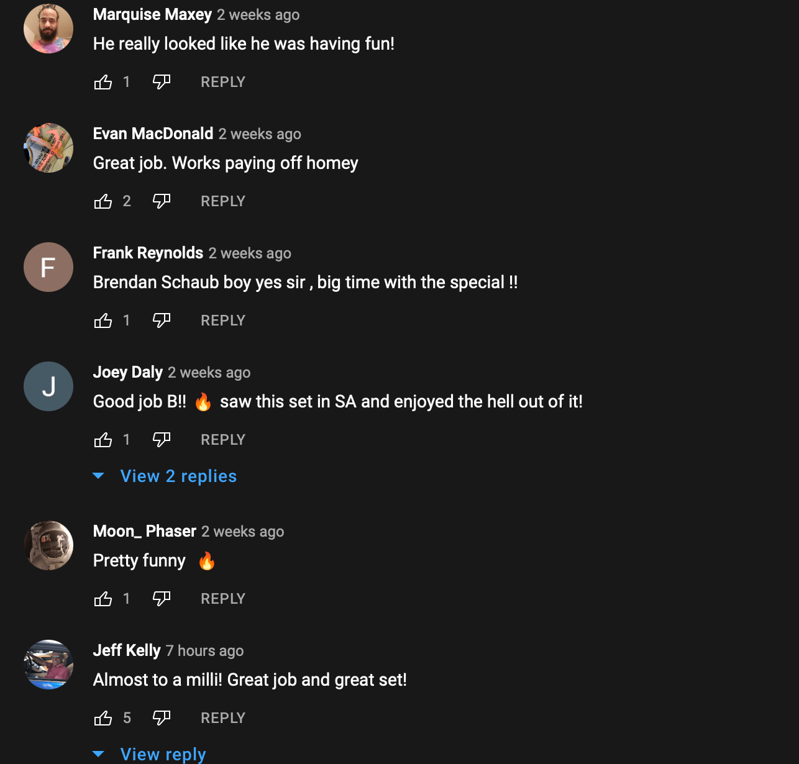This screenshot has width=799, height=764.
Task: Dislike Jeff Kelly's comment
Action: tap(162, 718)
